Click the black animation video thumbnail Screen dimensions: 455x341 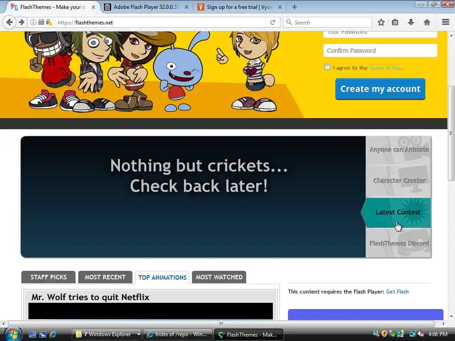(x=151, y=311)
